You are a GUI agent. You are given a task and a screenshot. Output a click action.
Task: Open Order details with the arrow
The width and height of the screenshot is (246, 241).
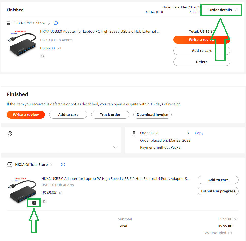[x=222, y=10]
